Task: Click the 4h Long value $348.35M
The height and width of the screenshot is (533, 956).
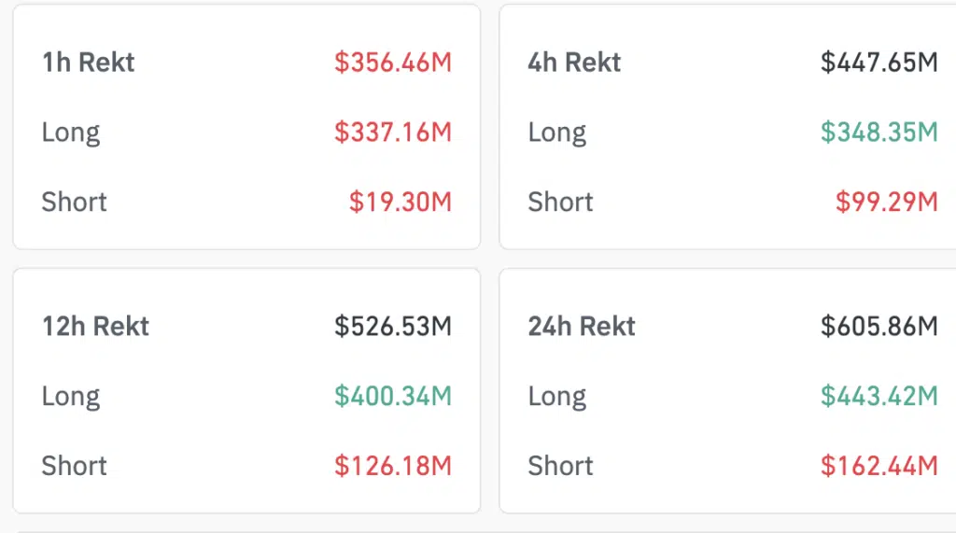Action: [879, 133]
